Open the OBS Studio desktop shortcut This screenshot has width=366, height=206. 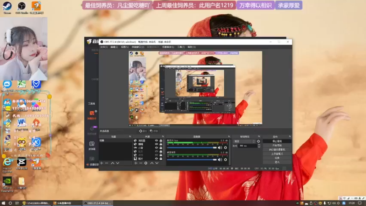pos(22,7)
